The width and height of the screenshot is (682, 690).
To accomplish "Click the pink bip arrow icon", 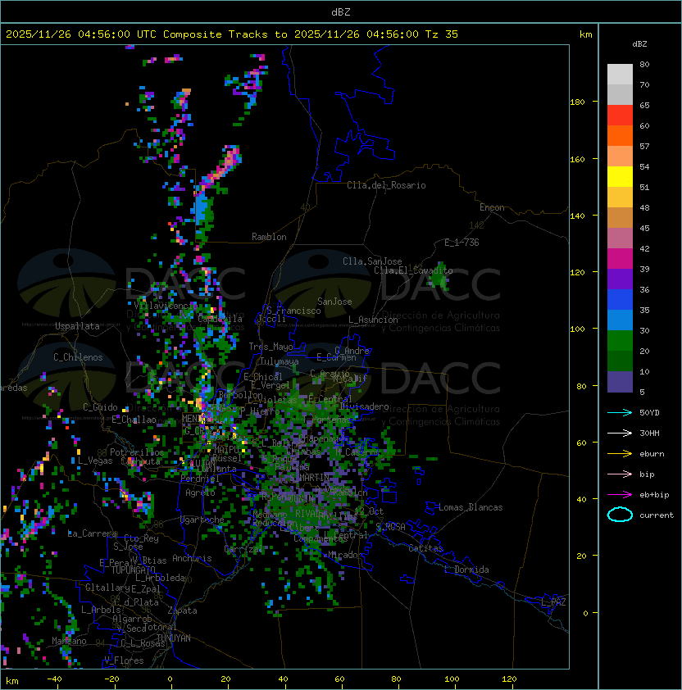I will coord(620,474).
